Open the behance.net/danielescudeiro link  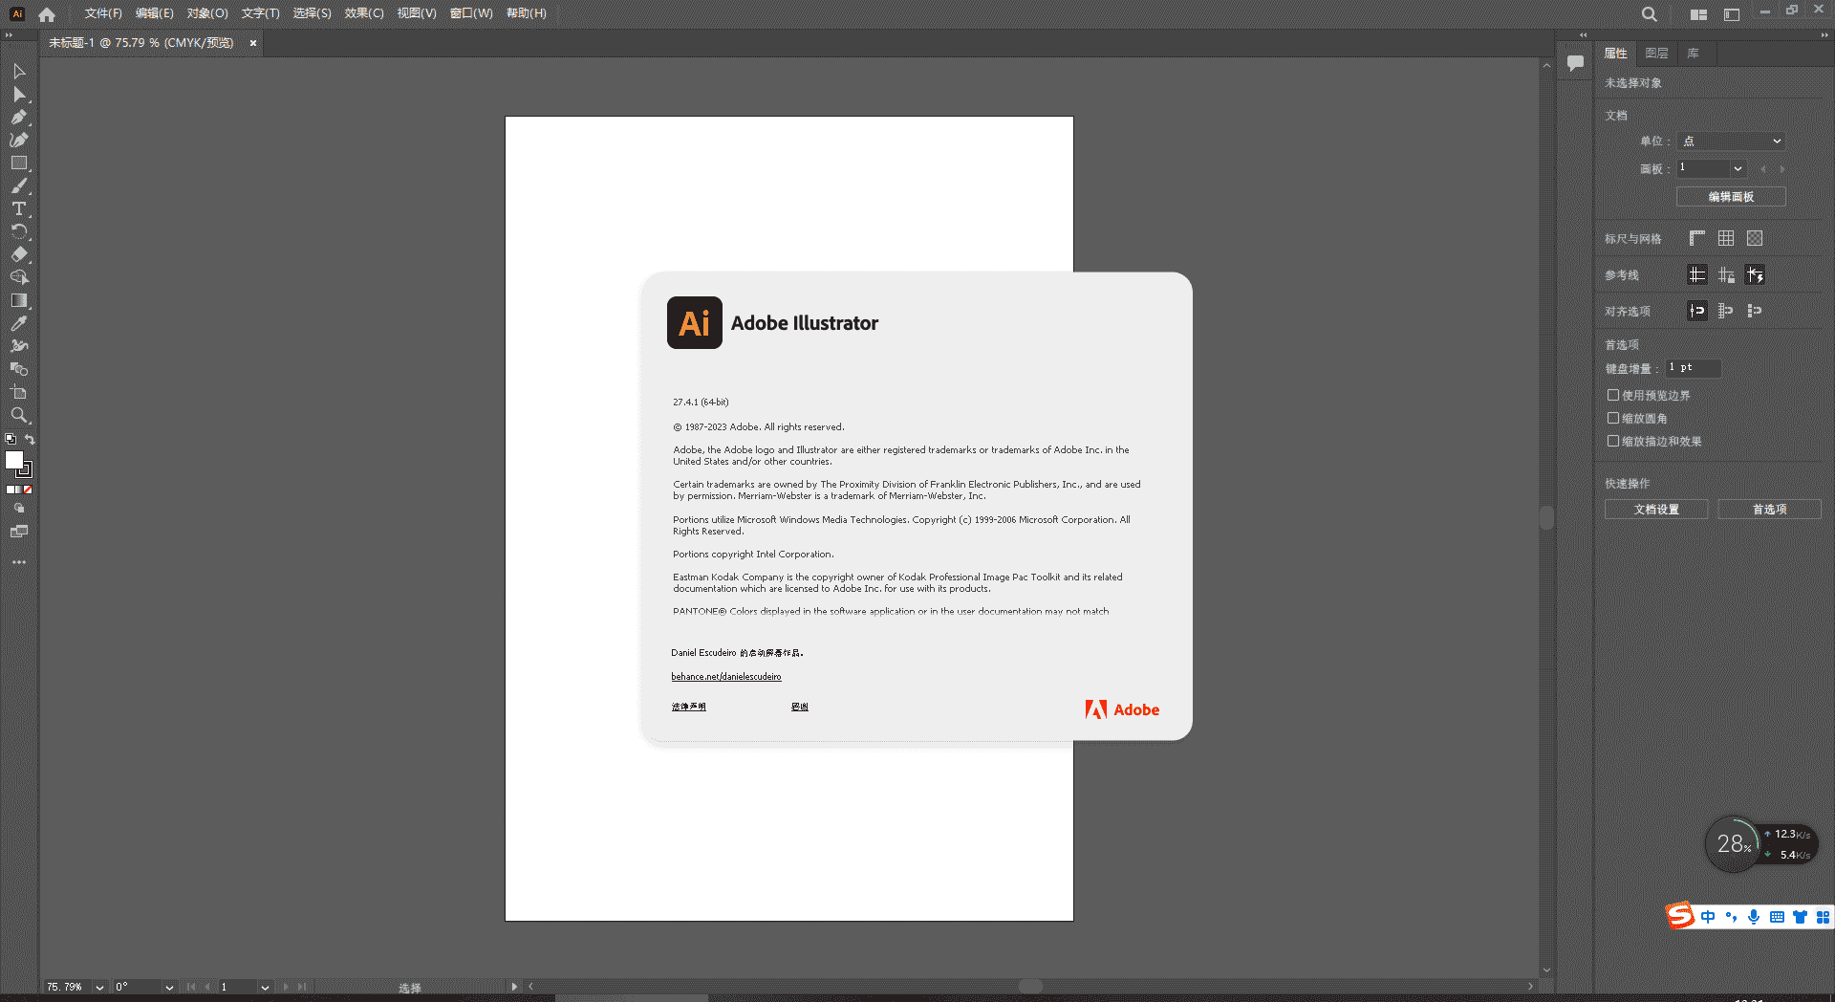click(726, 676)
